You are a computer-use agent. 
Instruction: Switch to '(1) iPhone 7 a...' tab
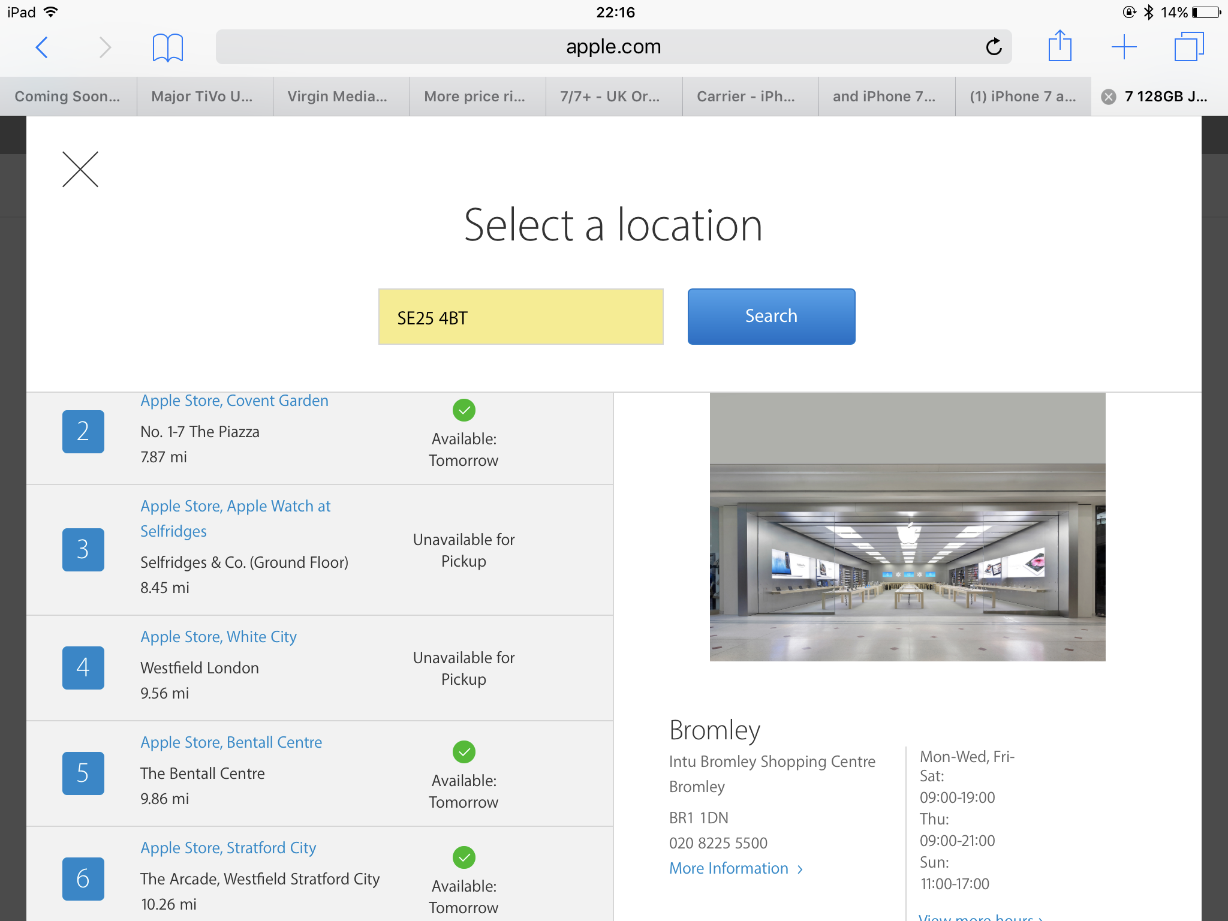point(1024,97)
